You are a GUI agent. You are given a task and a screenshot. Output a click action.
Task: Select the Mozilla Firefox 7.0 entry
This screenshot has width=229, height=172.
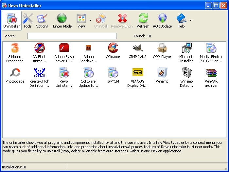[211, 53]
